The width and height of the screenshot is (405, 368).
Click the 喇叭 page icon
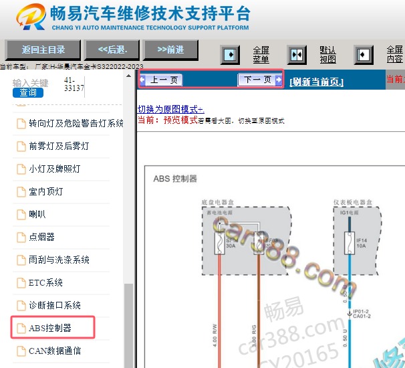pyautogui.click(x=21, y=214)
